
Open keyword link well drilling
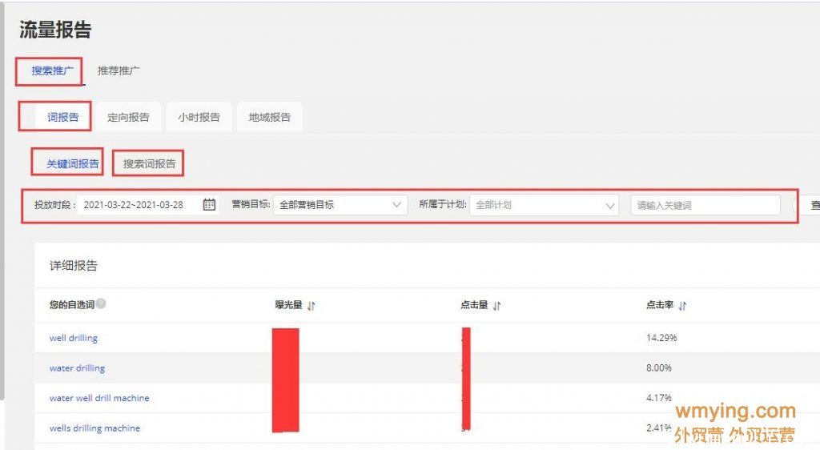pyautogui.click(x=73, y=338)
